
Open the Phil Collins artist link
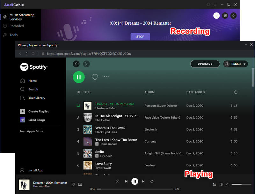[x=103, y=120]
